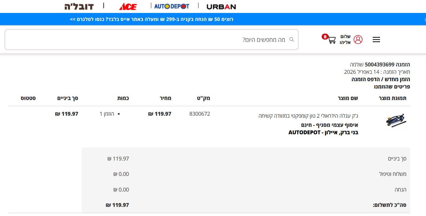Open the hydraulic jack product thumbnail
426x216 pixels.
[x=396, y=120]
